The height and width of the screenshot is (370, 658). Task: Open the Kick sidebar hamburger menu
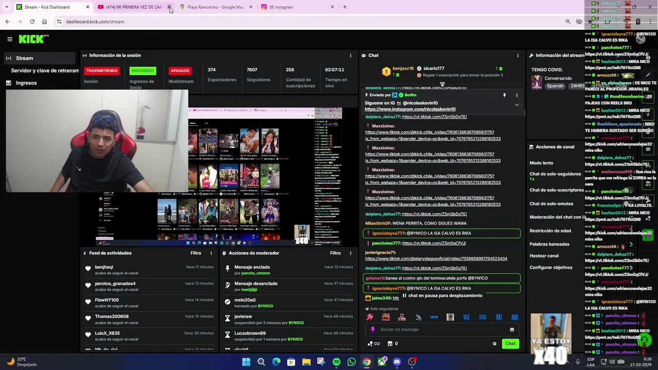click(10, 39)
